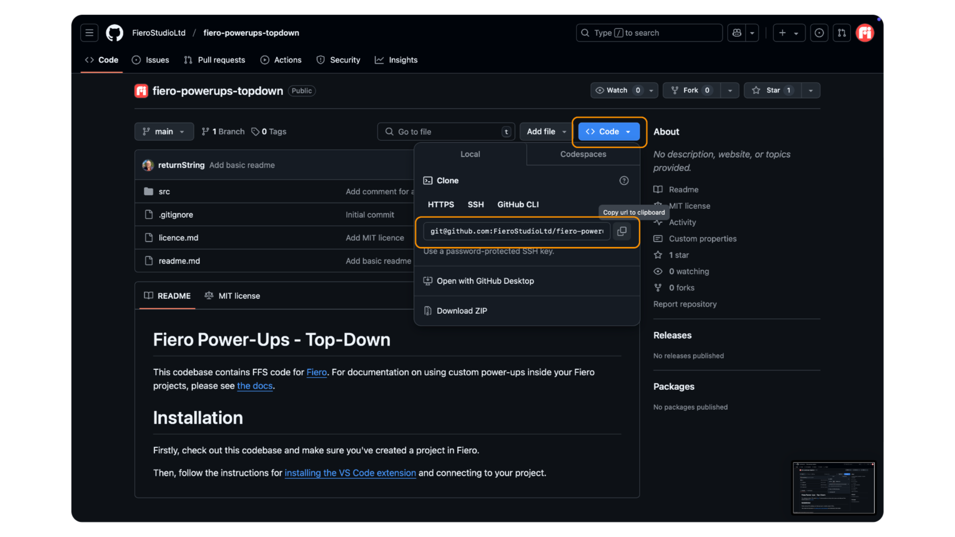Choose HTTPS clone option
The image size is (955, 537).
441,204
